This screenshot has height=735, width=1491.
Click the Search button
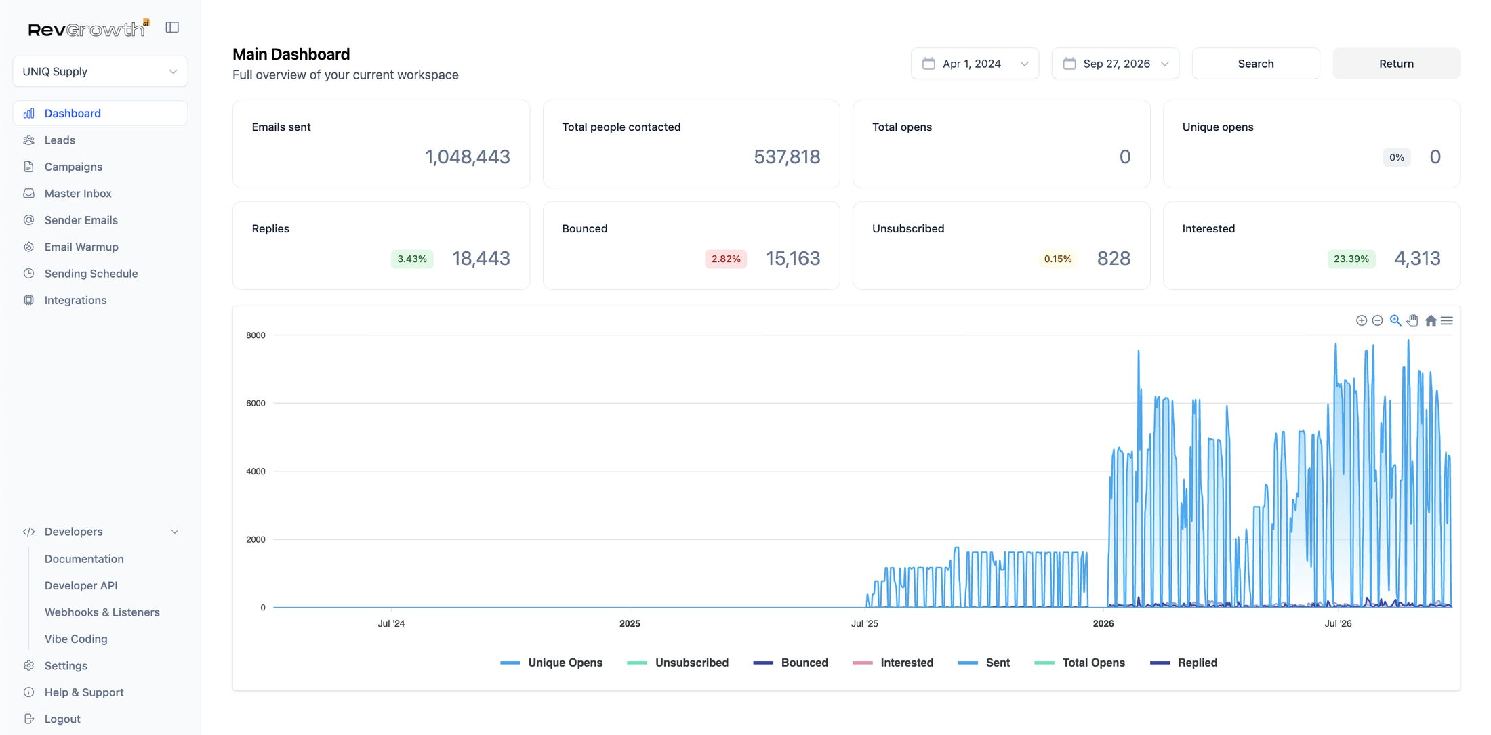click(x=1256, y=64)
